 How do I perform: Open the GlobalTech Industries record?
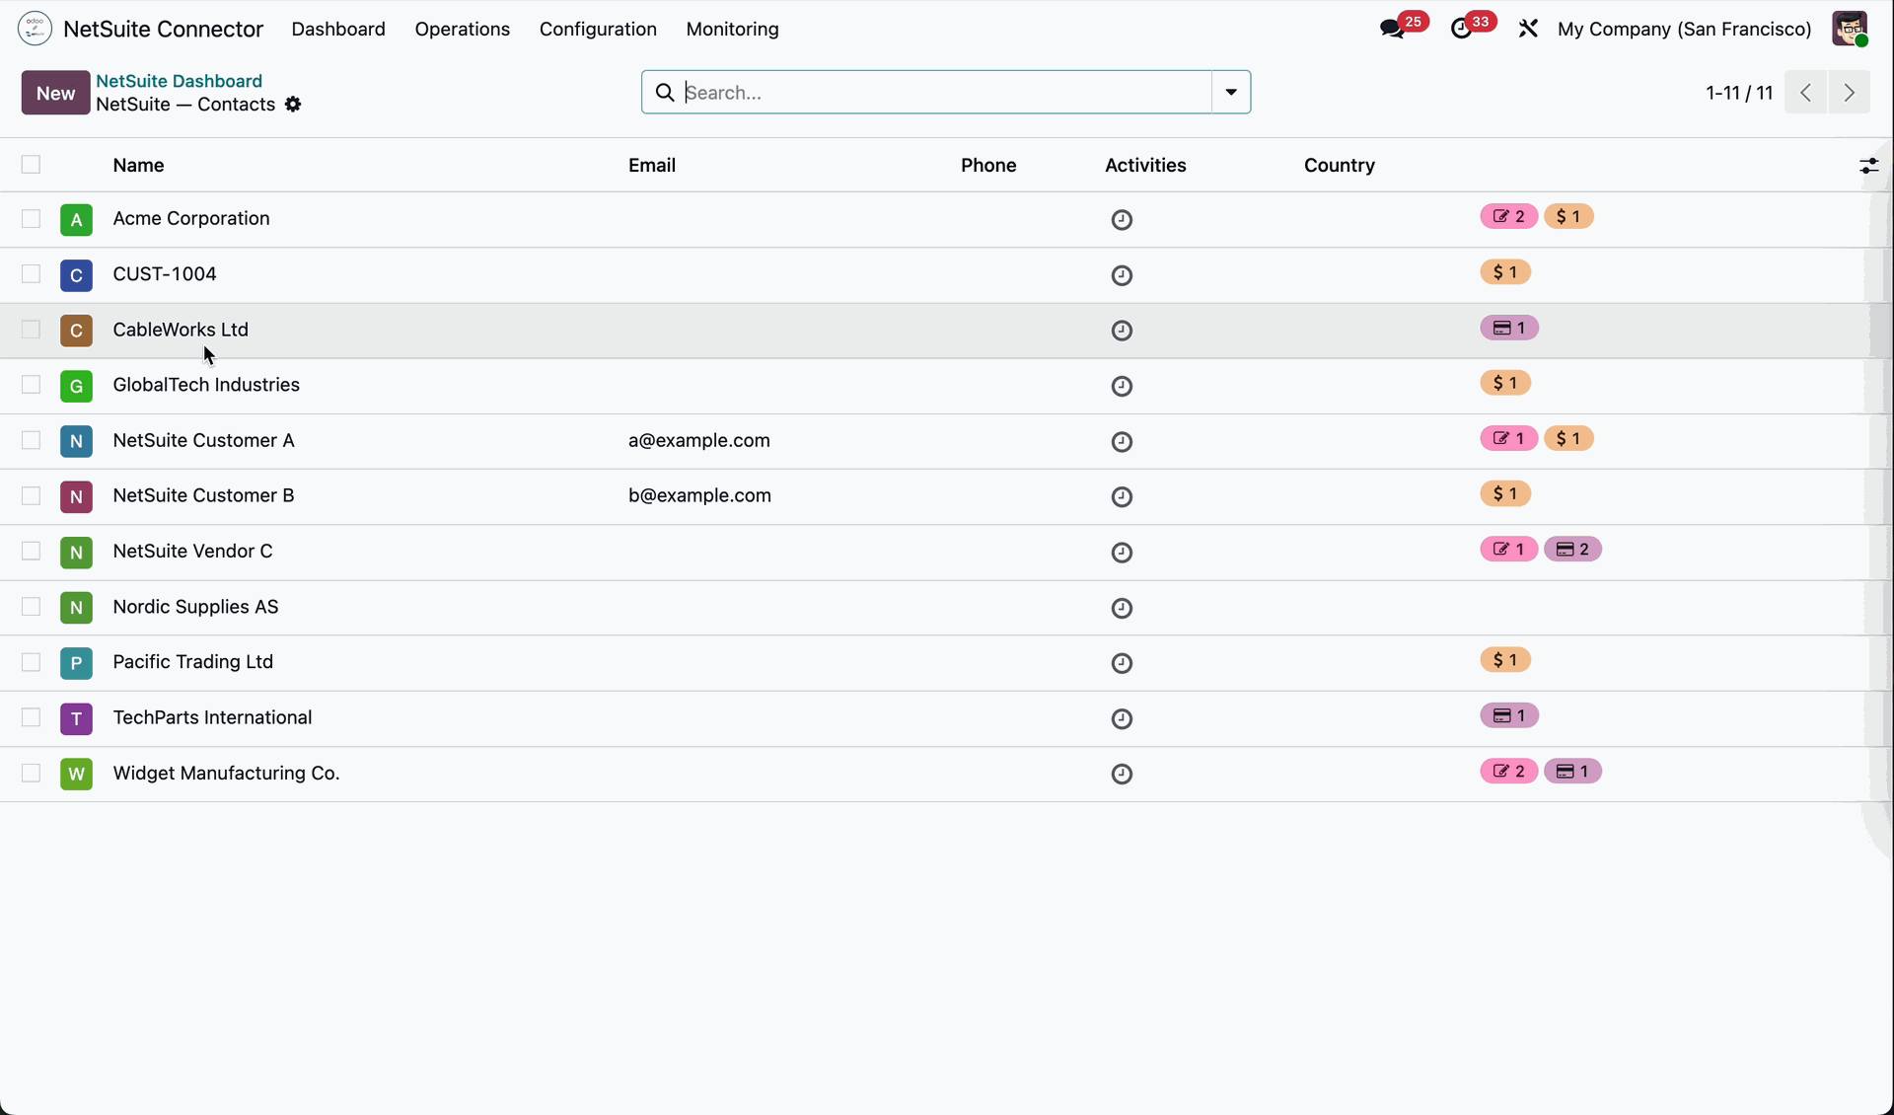(206, 385)
